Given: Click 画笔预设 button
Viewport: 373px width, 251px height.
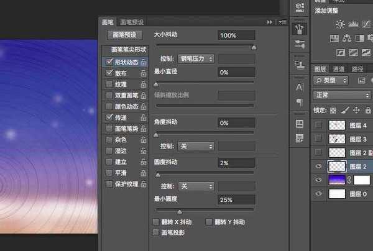Looking at the screenshot, I should (124, 35).
